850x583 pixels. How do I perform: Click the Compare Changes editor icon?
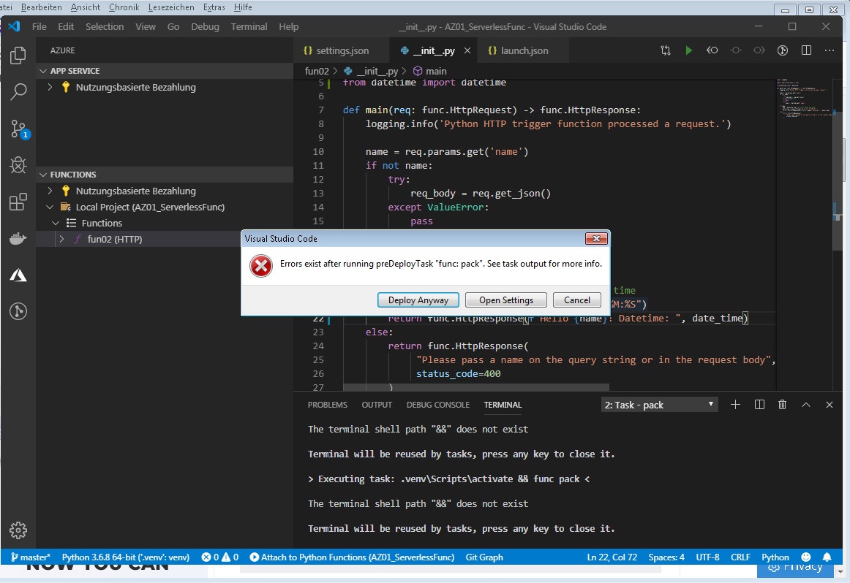point(666,50)
